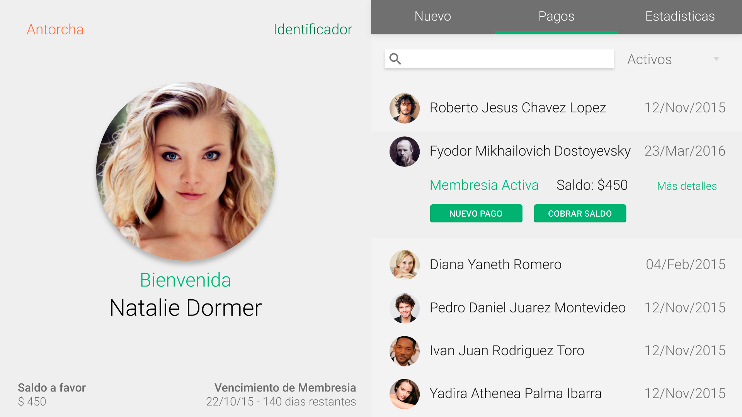Click Diana Yaneth Romero's avatar
742x417 pixels.
404,264
